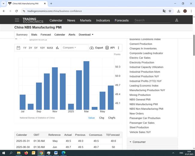
Task: Click the Trading Economics logo
Action: point(33,20)
